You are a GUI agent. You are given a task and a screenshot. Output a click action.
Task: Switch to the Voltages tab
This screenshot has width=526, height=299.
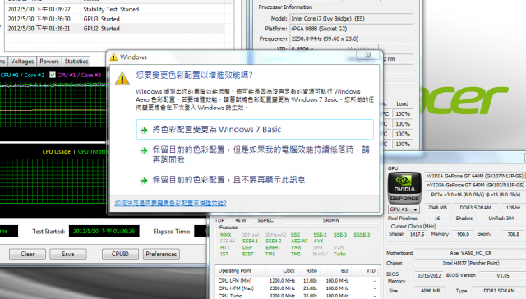click(x=22, y=62)
